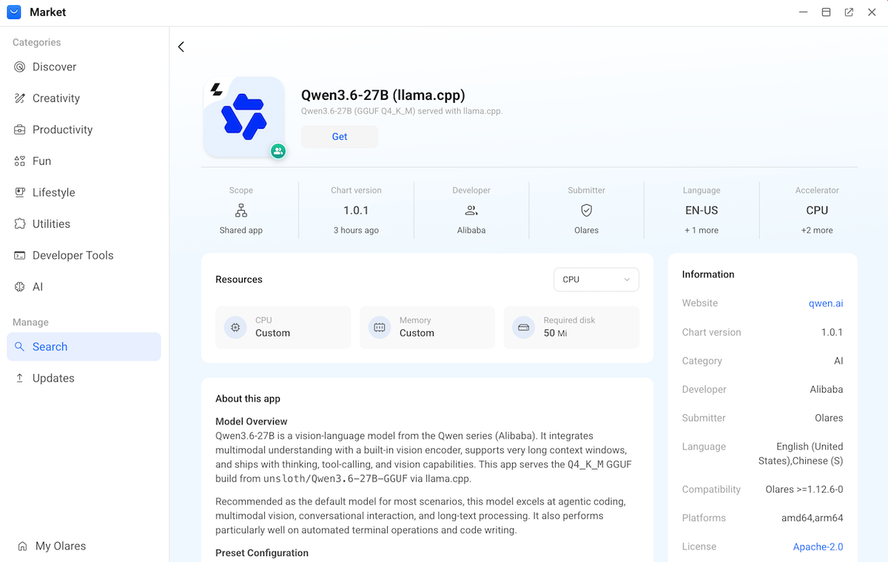Click the Memory icon in Resources

point(380,327)
